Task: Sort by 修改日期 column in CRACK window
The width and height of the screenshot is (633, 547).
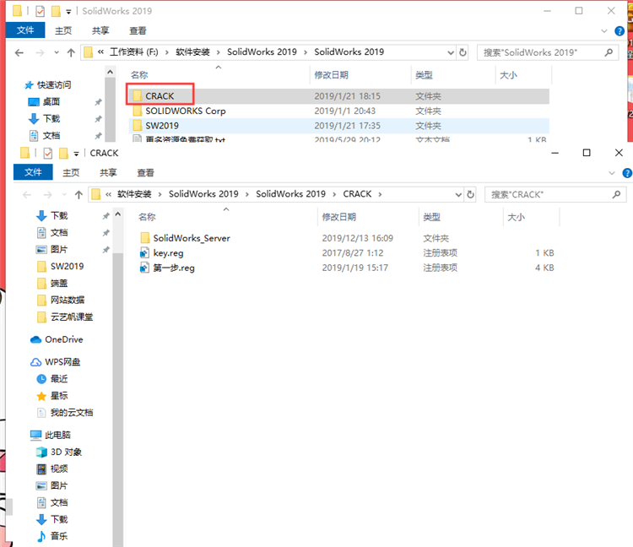Action: [338, 217]
